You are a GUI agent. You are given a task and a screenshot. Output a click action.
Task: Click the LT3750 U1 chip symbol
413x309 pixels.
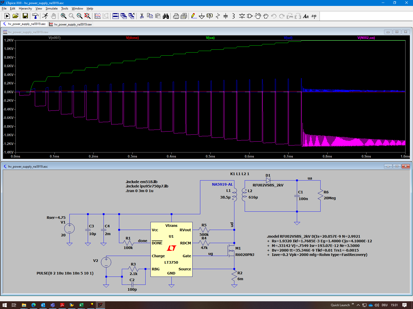tap(171, 249)
